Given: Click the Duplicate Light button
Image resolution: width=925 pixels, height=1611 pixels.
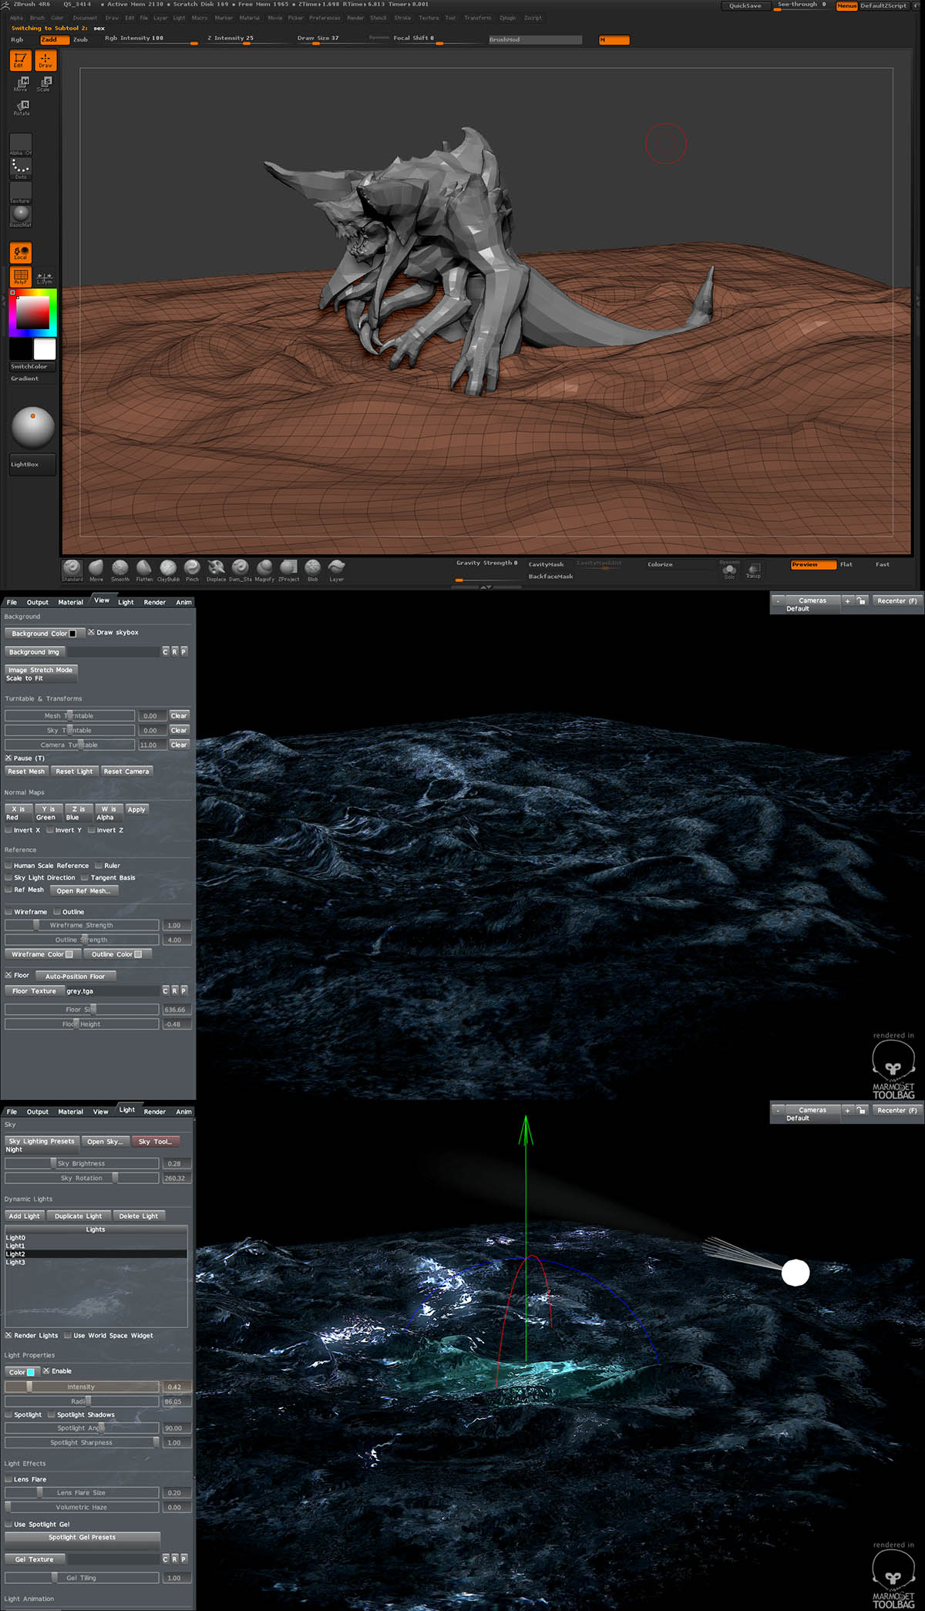Looking at the screenshot, I should (x=79, y=1216).
